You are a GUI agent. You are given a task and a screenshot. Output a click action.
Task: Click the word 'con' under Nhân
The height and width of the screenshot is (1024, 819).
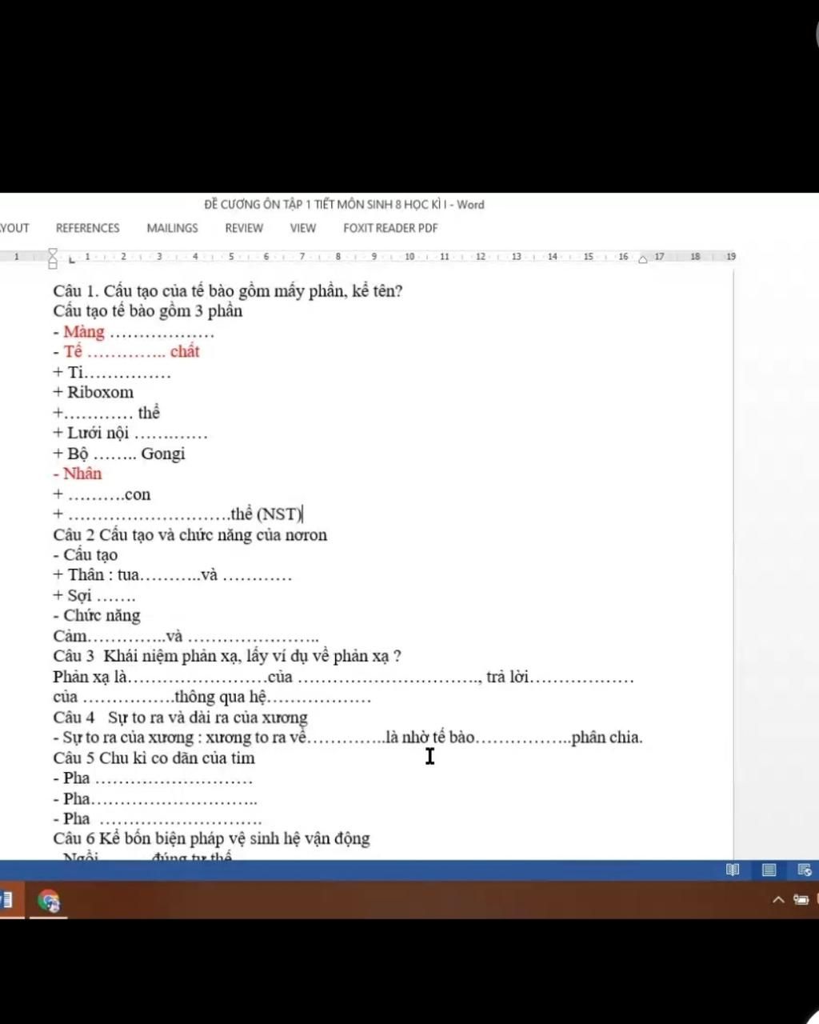(x=138, y=495)
